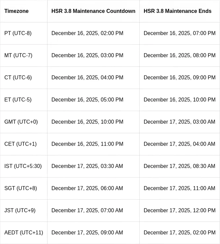
Task: Select the December 17, 2025, 08:30 AM cell
Action: pyautogui.click(x=179, y=166)
